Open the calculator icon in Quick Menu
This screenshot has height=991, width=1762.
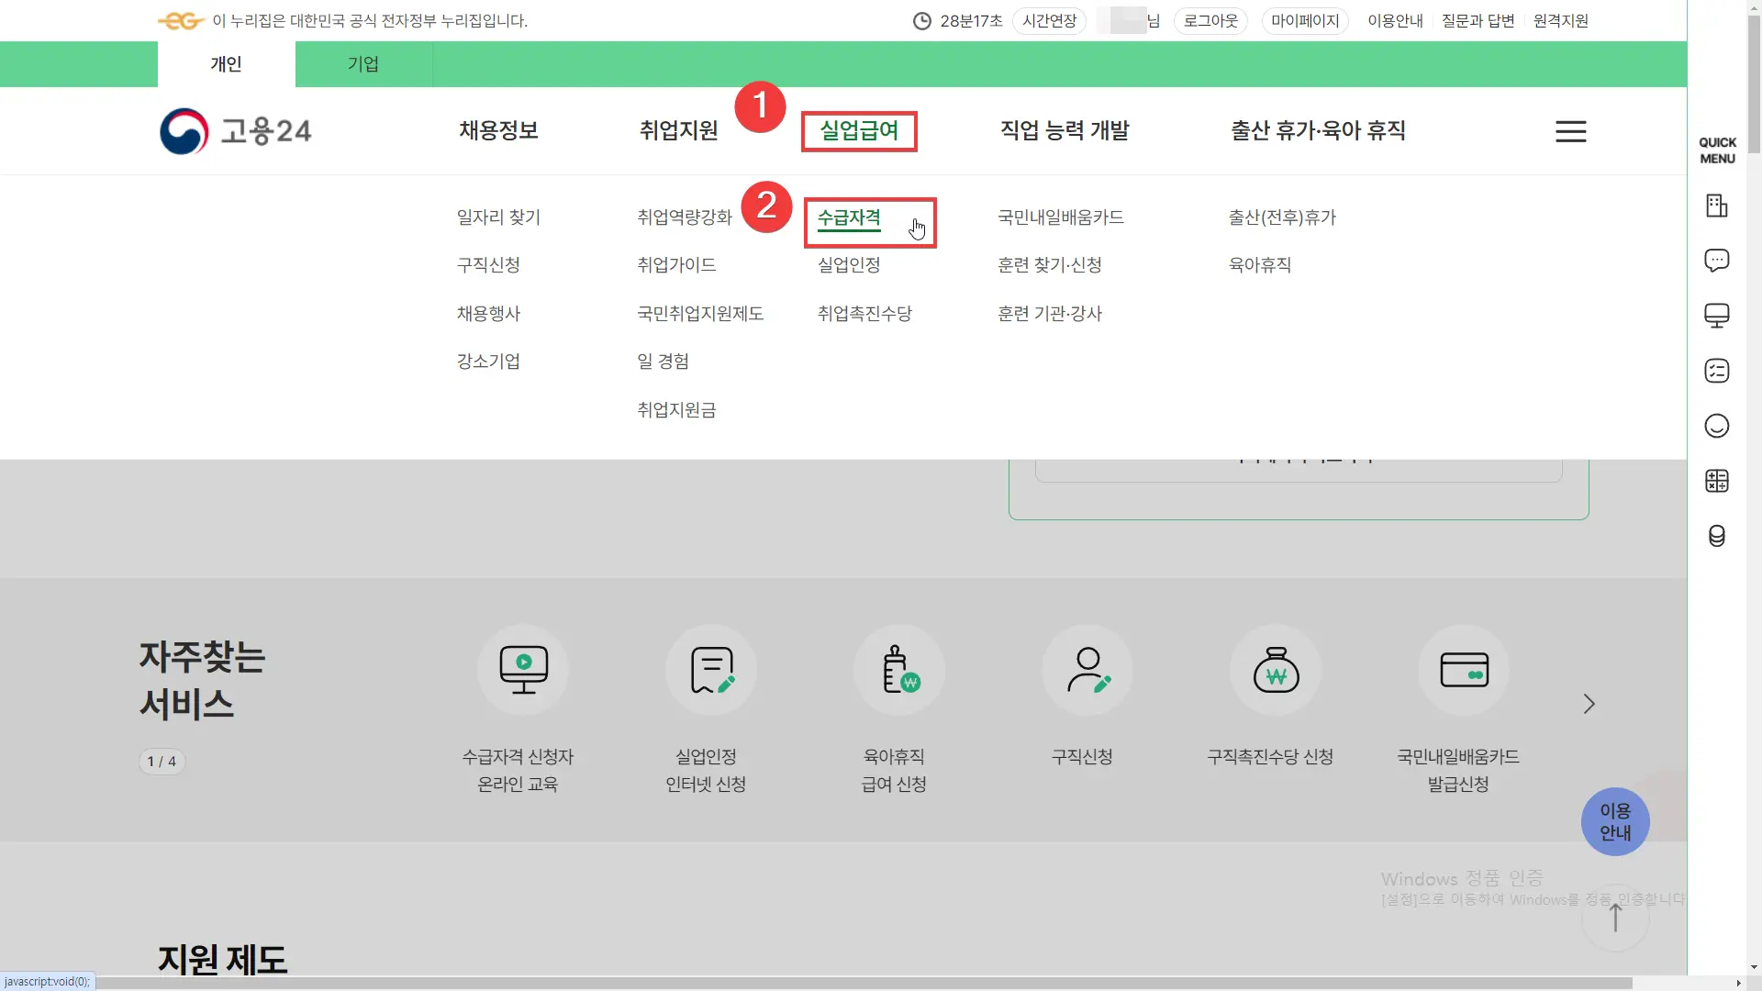tap(1716, 481)
